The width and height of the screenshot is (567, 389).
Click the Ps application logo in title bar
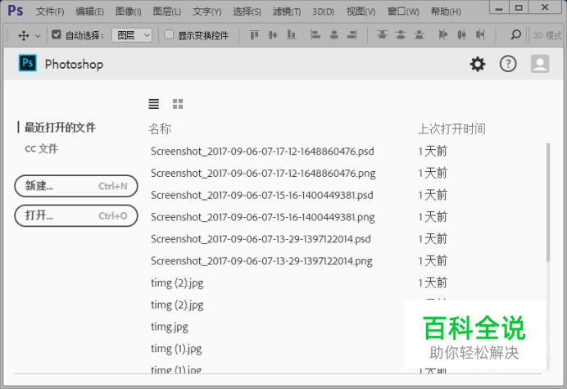tap(16, 11)
